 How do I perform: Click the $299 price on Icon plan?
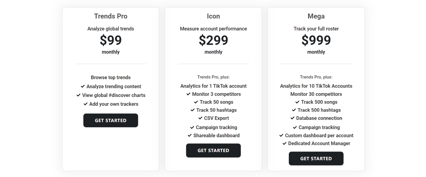pyautogui.click(x=213, y=40)
